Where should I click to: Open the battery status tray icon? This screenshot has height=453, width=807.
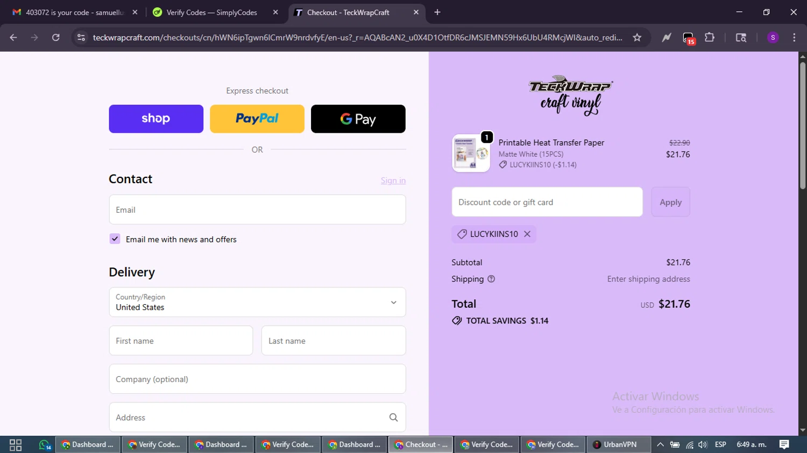675,445
